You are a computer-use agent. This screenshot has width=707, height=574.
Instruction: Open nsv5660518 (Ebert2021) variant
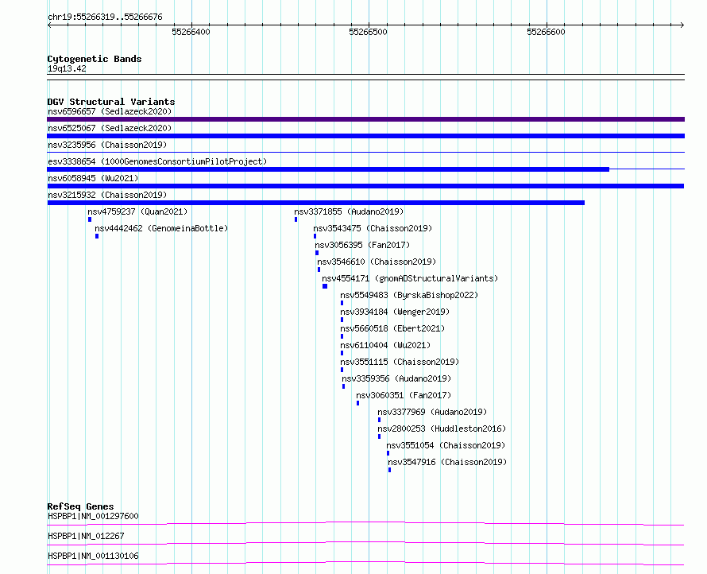click(x=392, y=328)
